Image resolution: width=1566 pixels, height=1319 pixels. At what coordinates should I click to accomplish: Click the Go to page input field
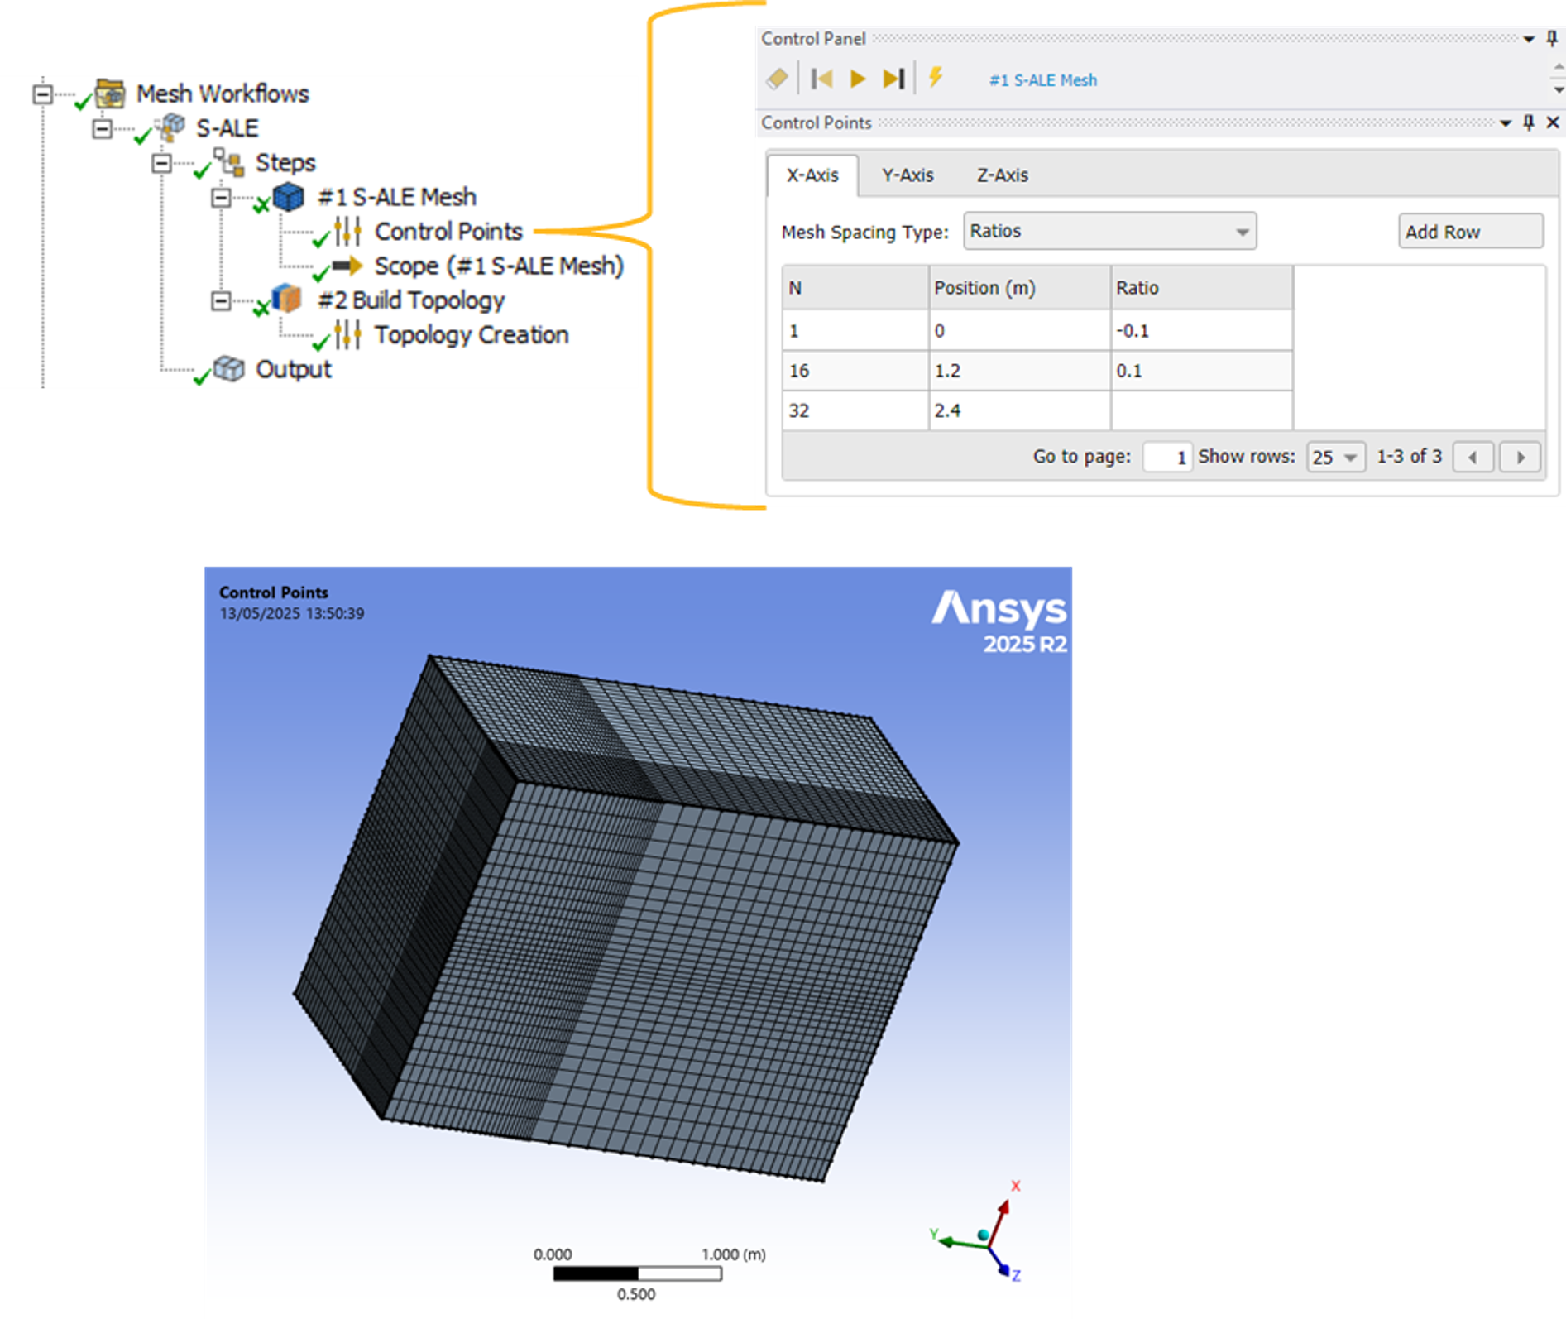click(1166, 457)
